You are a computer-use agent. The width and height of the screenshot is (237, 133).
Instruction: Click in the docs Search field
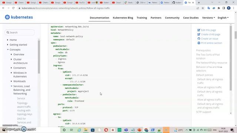20,33
